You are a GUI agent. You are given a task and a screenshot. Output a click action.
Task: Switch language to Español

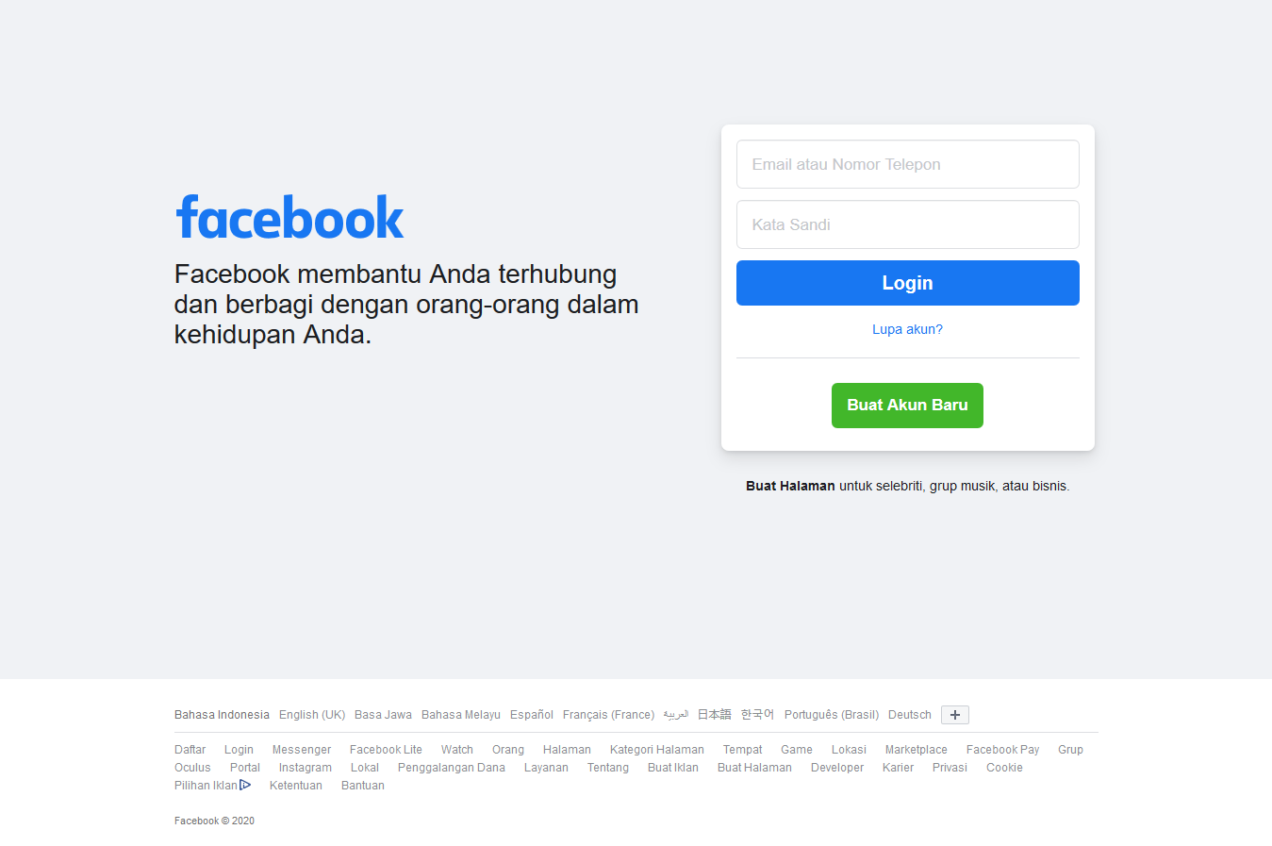(x=532, y=715)
